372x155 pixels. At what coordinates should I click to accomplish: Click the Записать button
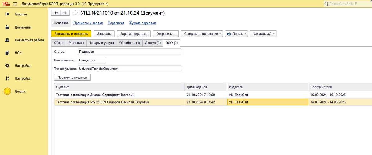(104, 34)
